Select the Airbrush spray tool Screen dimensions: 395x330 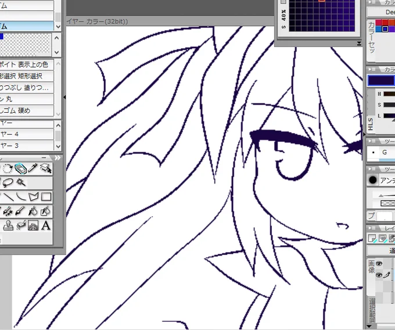pyautogui.click(x=21, y=225)
